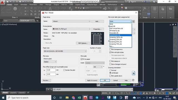Open the Insert ribbon tab
Viewport: 178px width, 100px height.
[16, 4]
